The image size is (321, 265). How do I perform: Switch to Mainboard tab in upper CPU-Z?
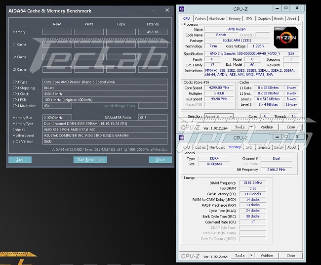coord(217,19)
